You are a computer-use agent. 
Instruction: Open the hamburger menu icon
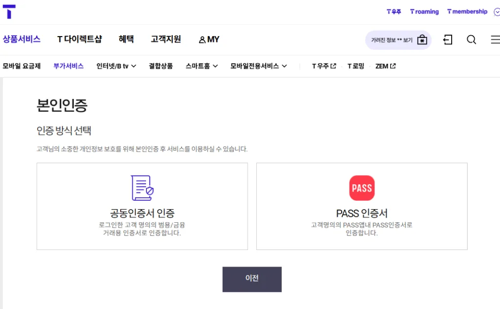[495, 40]
